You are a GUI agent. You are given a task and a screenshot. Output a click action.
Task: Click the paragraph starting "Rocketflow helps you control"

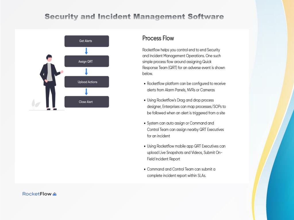(184, 62)
